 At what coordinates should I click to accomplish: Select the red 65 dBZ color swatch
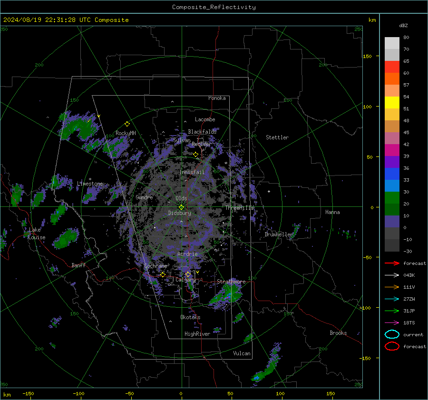click(392, 67)
